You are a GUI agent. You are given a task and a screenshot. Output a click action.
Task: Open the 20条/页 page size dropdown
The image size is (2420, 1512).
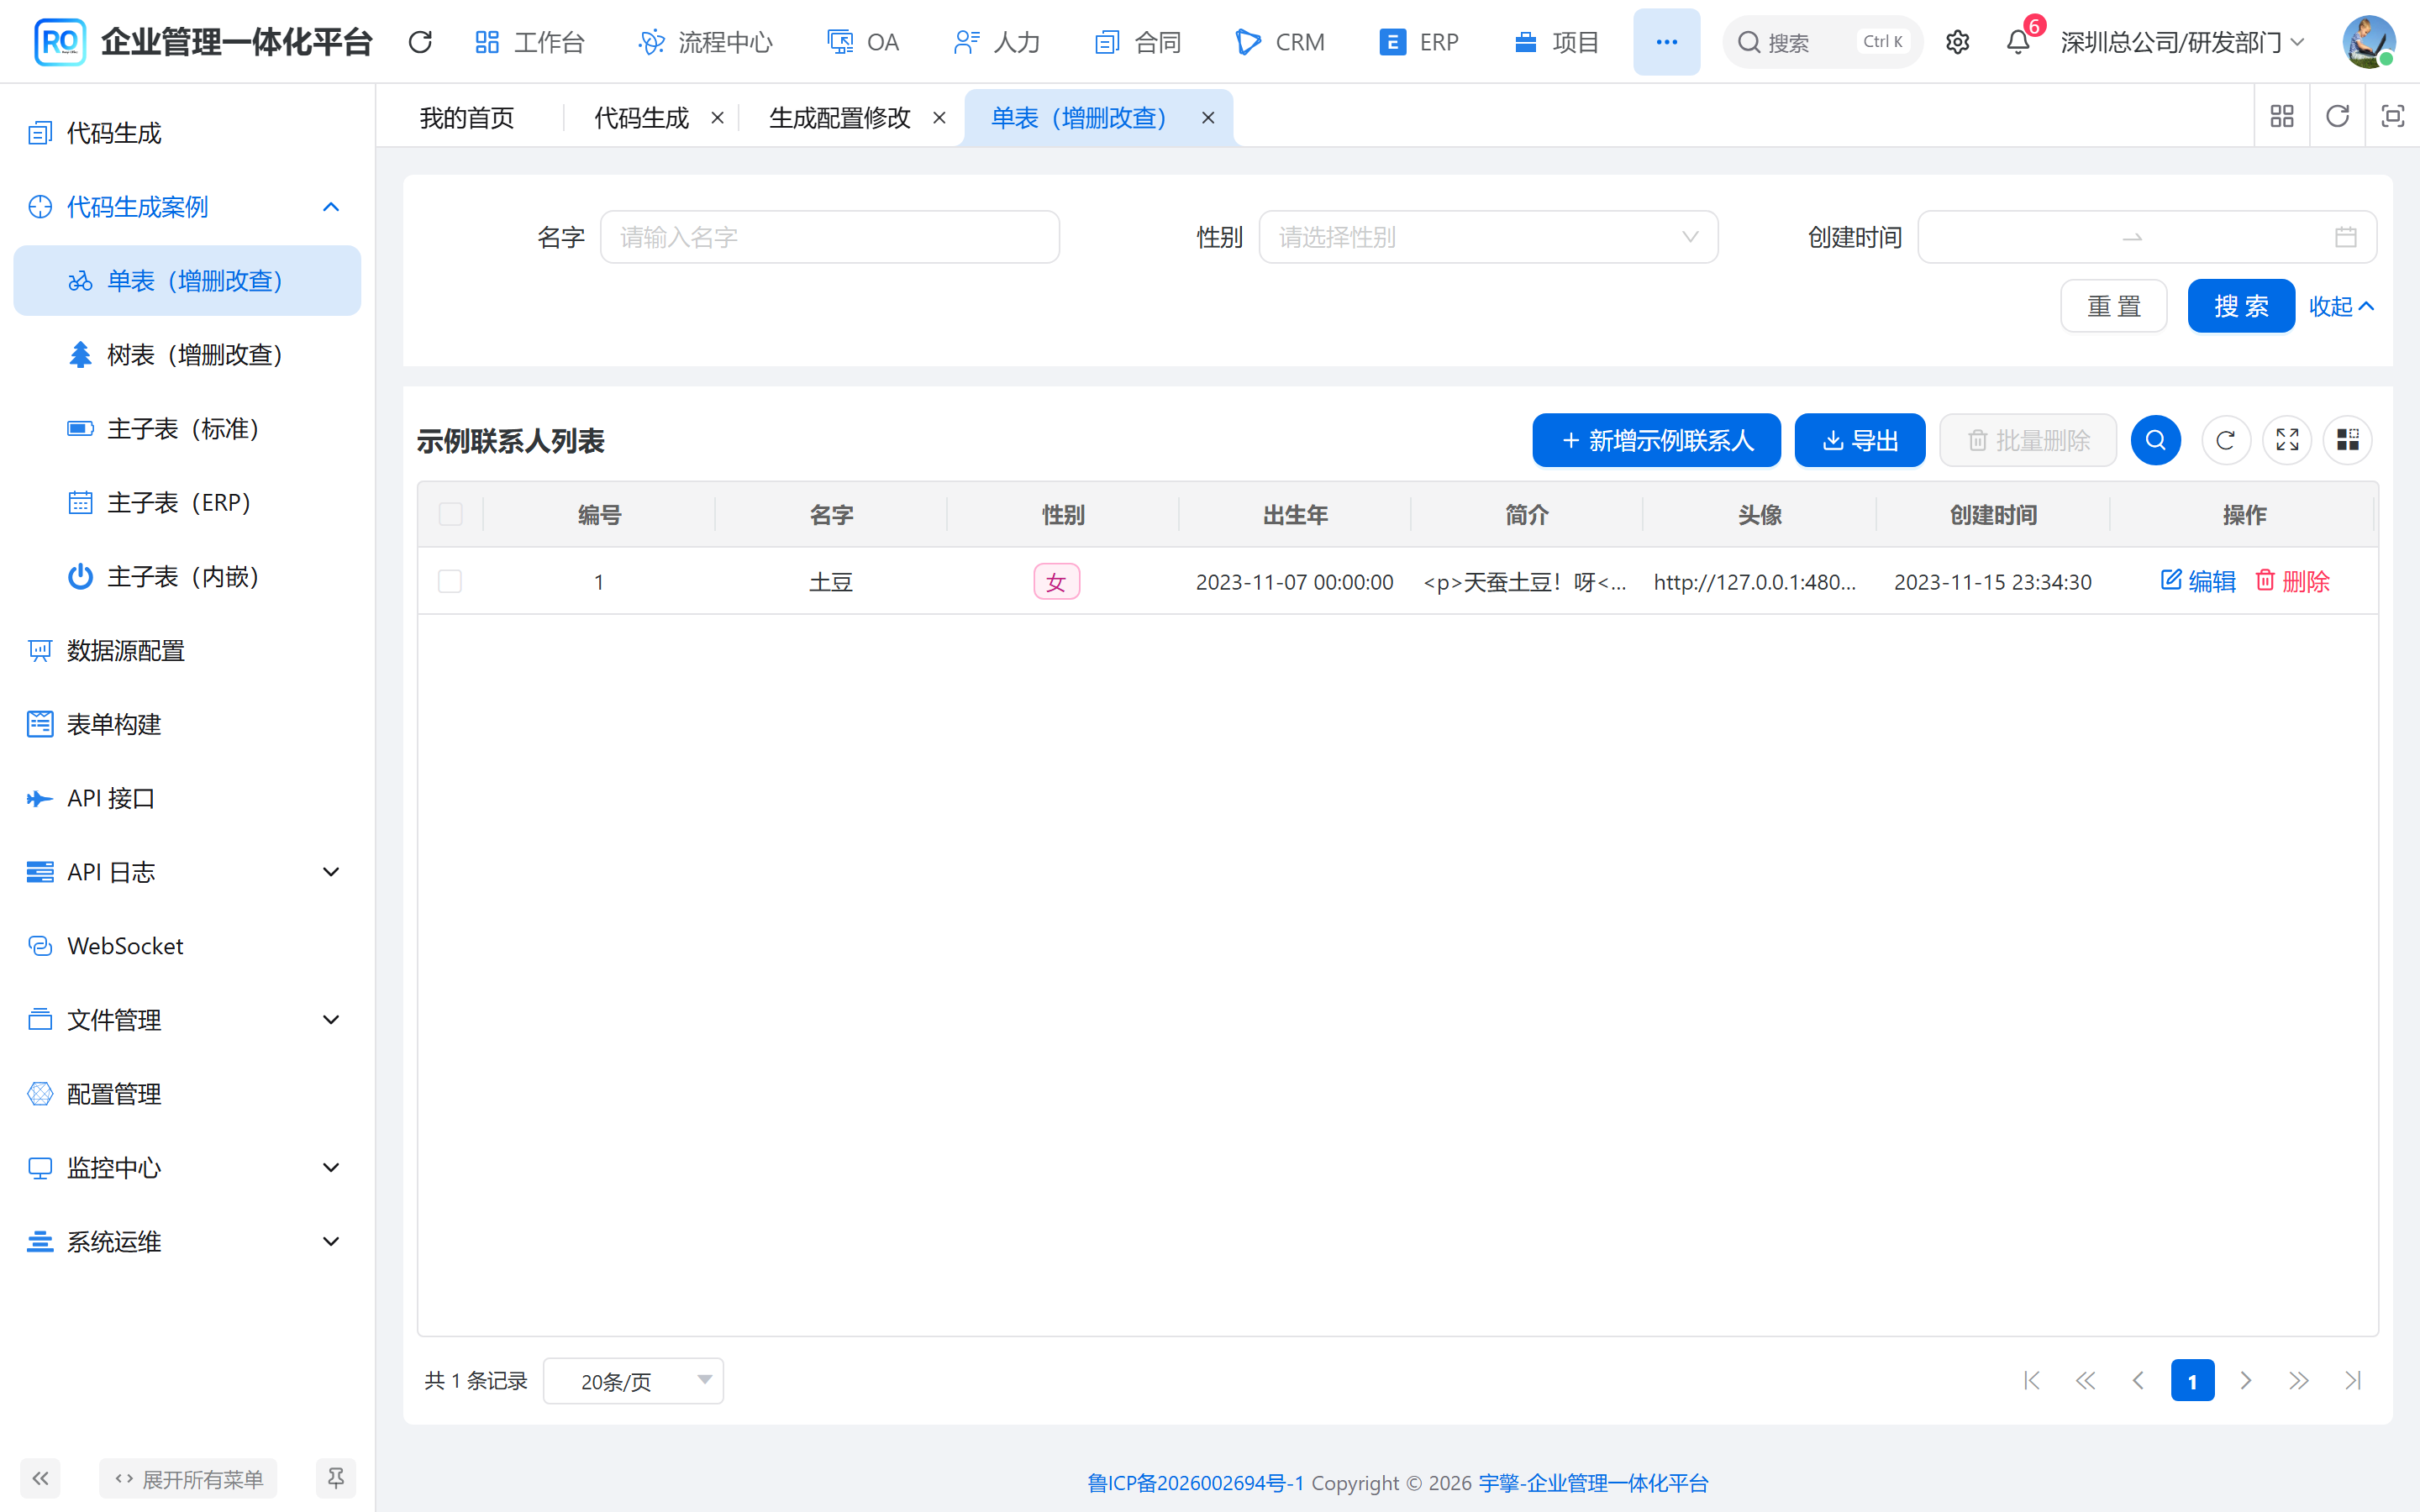click(633, 1381)
